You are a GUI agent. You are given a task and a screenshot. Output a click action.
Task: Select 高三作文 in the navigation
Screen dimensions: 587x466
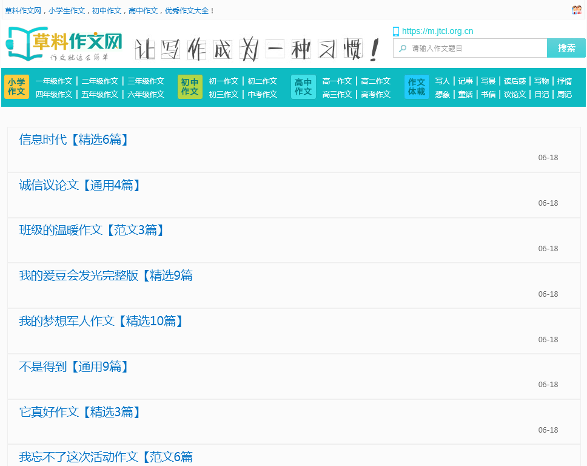(337, 95)
